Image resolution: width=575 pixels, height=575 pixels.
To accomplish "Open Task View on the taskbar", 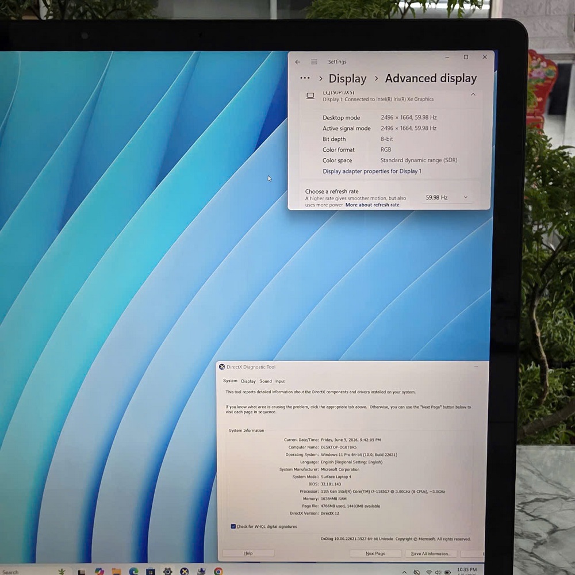I will click(x=82, y=572).
